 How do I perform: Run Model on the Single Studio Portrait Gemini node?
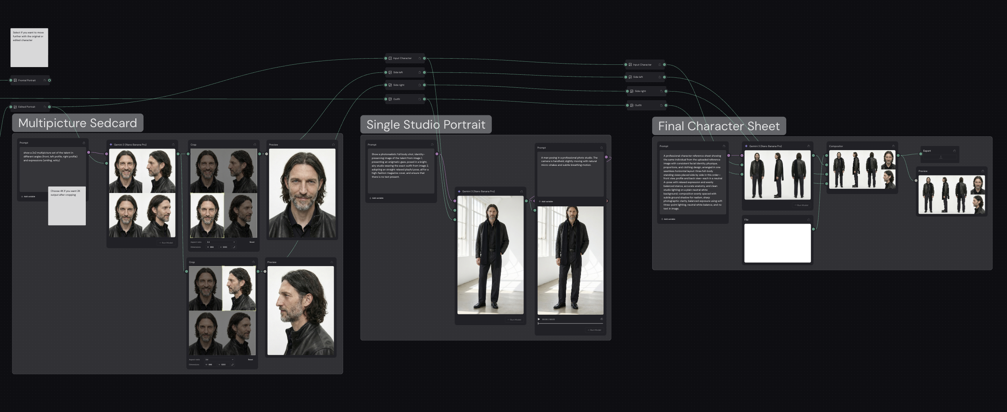[x=514, y=320]
